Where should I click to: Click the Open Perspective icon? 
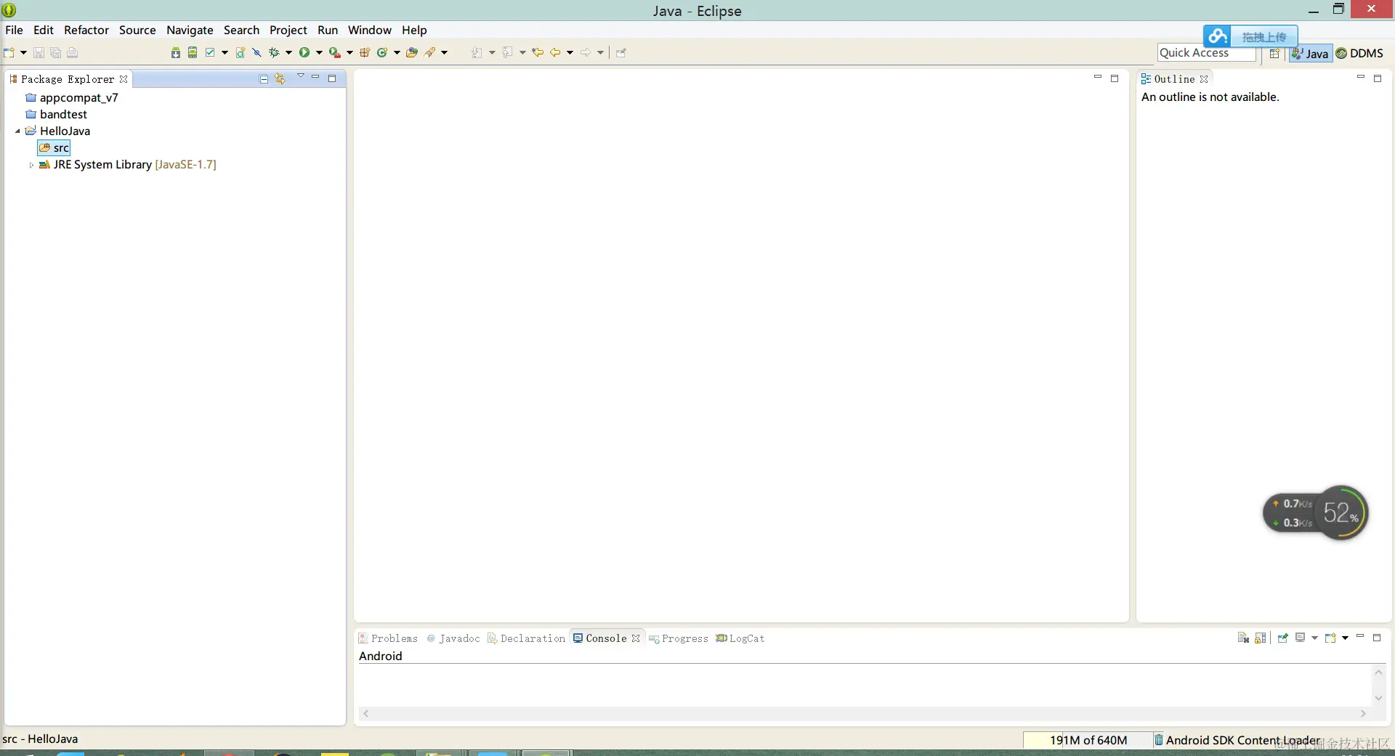pos(1274,53)
